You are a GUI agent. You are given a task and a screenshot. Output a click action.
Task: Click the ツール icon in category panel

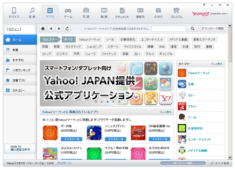click(182, 117)
